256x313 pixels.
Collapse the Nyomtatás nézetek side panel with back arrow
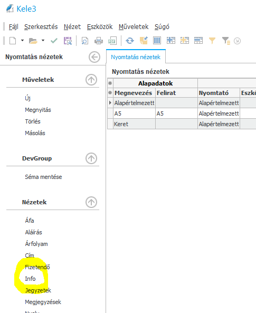pos(94,57)
